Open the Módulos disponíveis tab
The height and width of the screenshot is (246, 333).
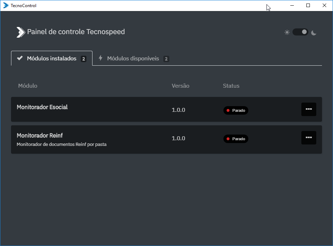(134, 58)
